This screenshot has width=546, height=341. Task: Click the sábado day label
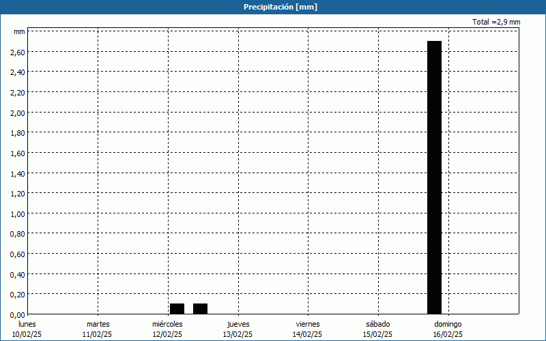[378, 324]
